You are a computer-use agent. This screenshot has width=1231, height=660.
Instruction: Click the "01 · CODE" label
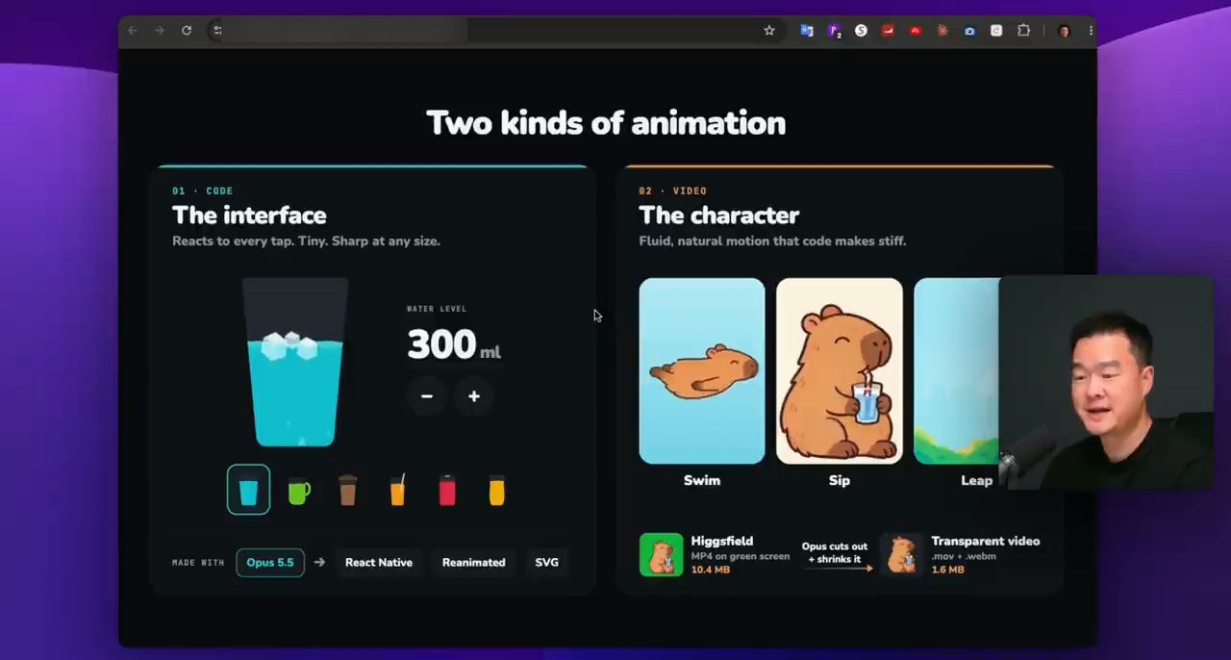pyautogui.click(x=203, y=190)
